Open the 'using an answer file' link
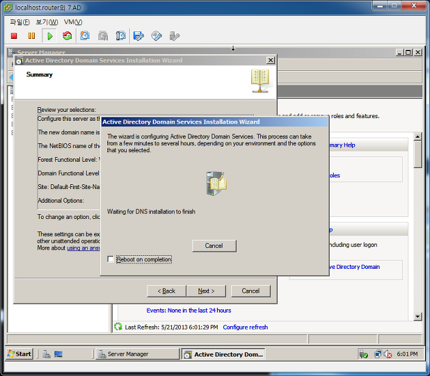Image resolution: width=430 pixels, height=376 pixels. click(83, 248)
